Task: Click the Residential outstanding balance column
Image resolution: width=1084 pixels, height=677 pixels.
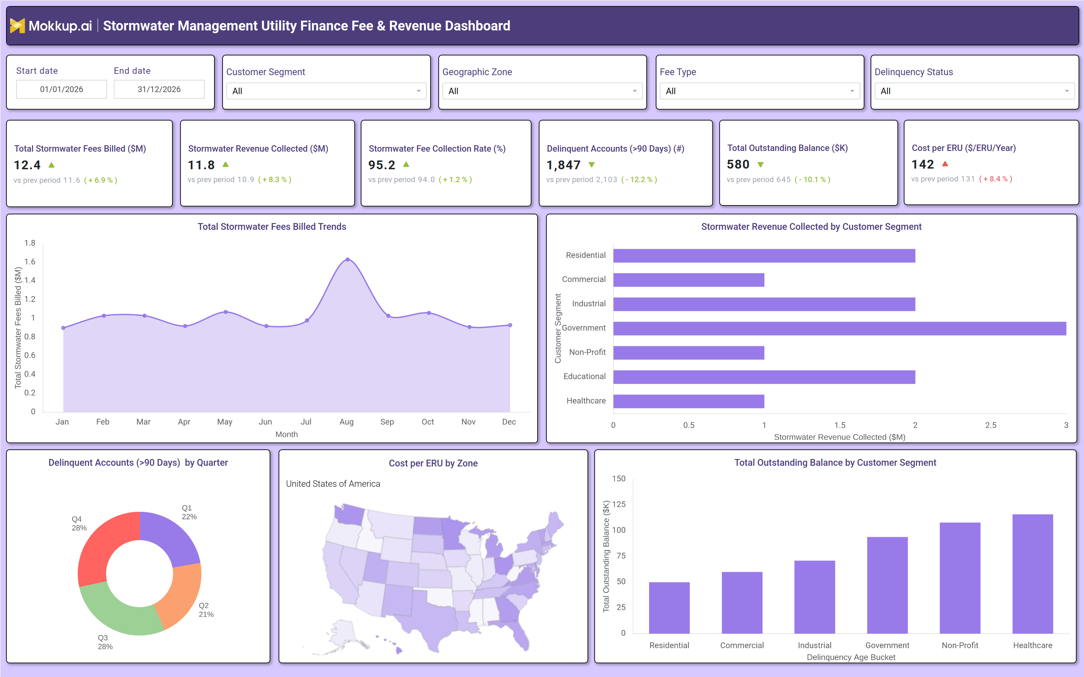Action: tap(669, 608)
